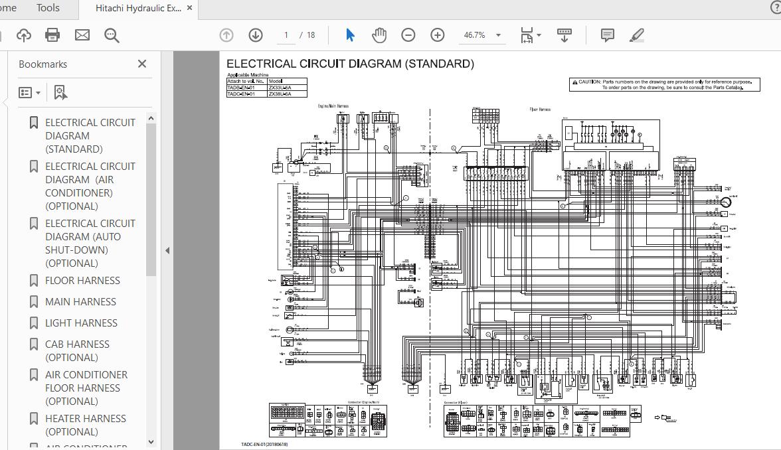Click the email envelope icon
Image resolution: width=781 pixels, height=450 pixels.
[82, 35]
